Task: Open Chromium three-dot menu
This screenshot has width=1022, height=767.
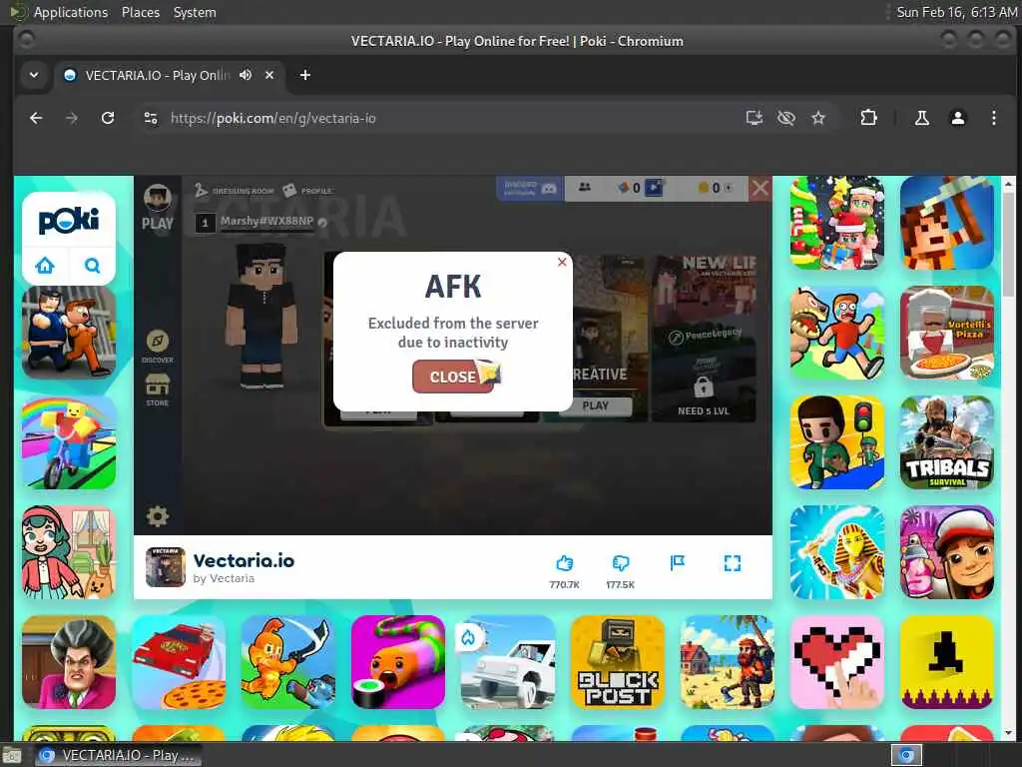Action: click(x=993, y=118)
